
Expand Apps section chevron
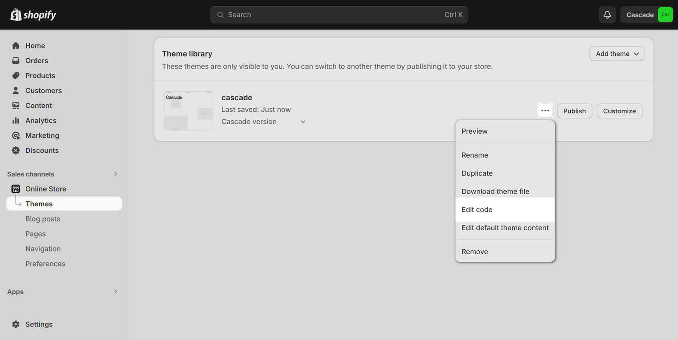116,292
